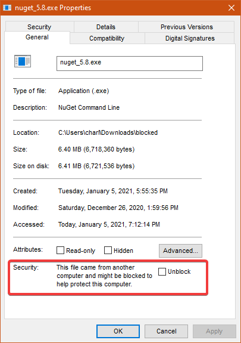Confirm with the OK button
This screenshot has height=343, width=241.
[x=118, y=331]
